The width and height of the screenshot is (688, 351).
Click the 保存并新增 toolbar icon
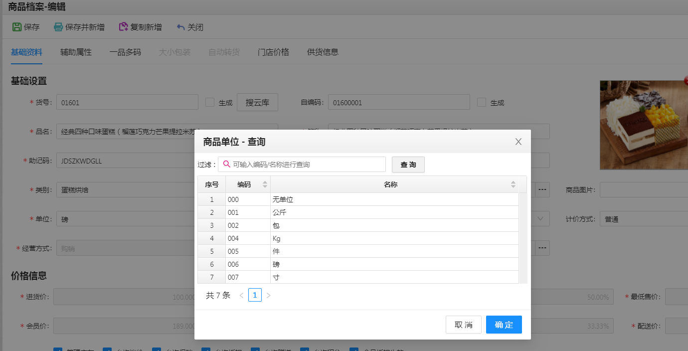(57, 27)
